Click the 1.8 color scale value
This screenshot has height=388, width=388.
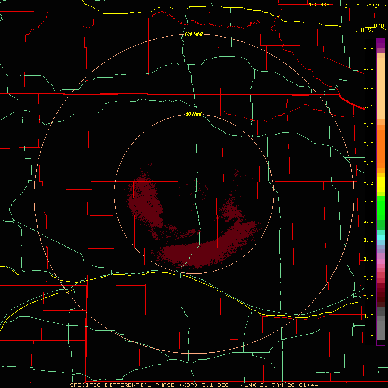[369, 240]
